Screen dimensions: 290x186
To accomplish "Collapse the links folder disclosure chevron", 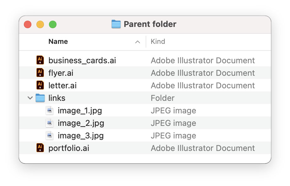I will tap(30, 98).
